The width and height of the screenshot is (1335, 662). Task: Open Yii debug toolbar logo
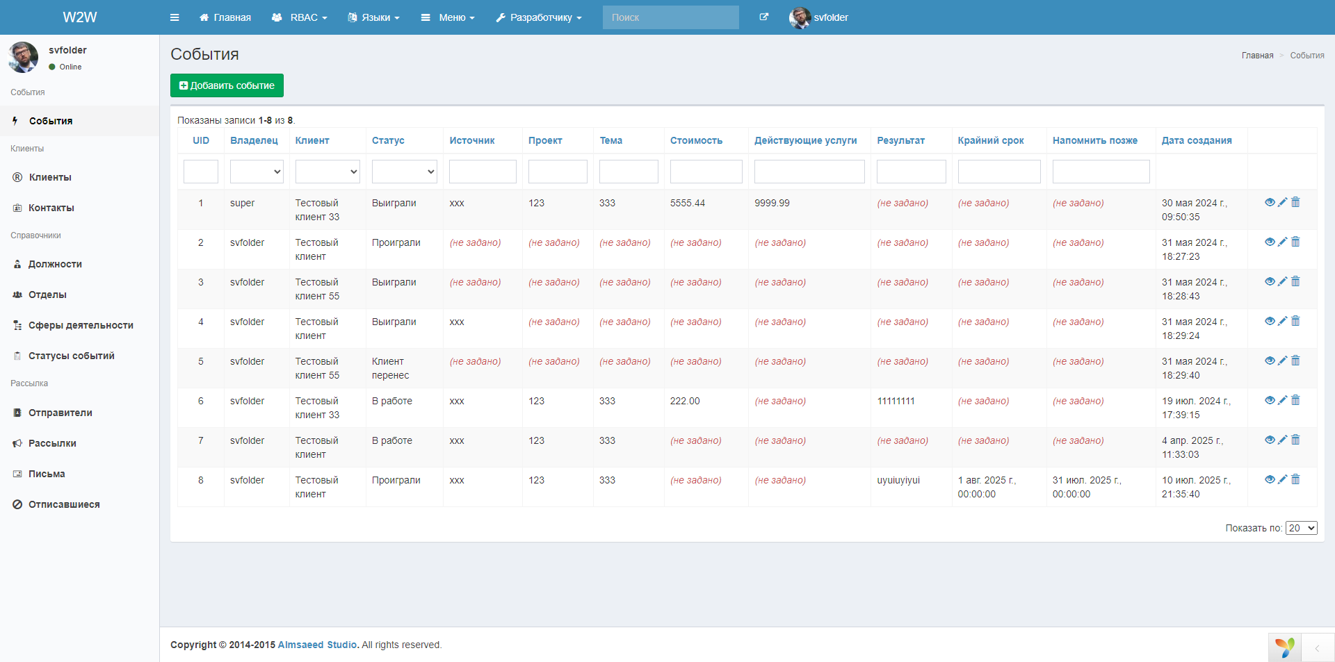[x=1284, y=647]
